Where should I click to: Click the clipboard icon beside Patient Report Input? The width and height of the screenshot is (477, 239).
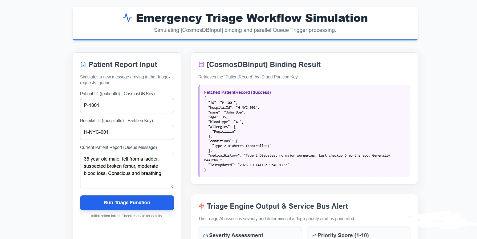click(83, 65)
